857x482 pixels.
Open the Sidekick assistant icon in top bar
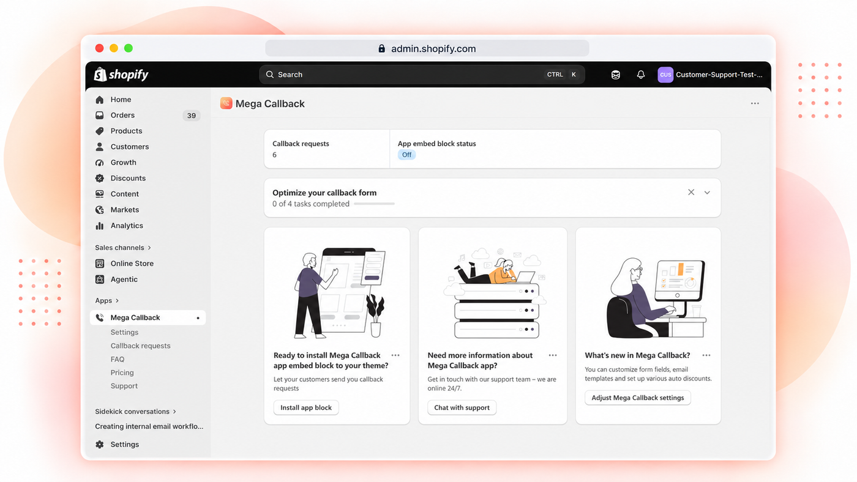(x=616, y=75)
